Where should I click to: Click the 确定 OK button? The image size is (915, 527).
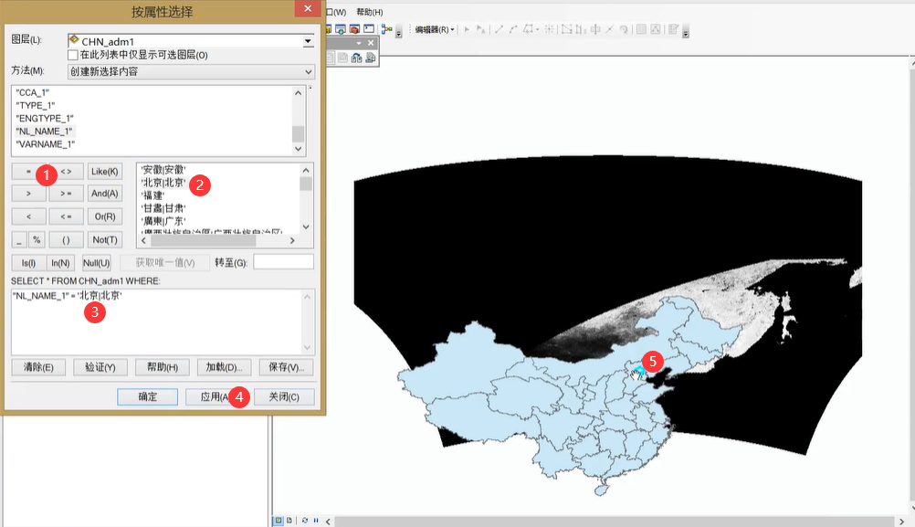point(148,397)
